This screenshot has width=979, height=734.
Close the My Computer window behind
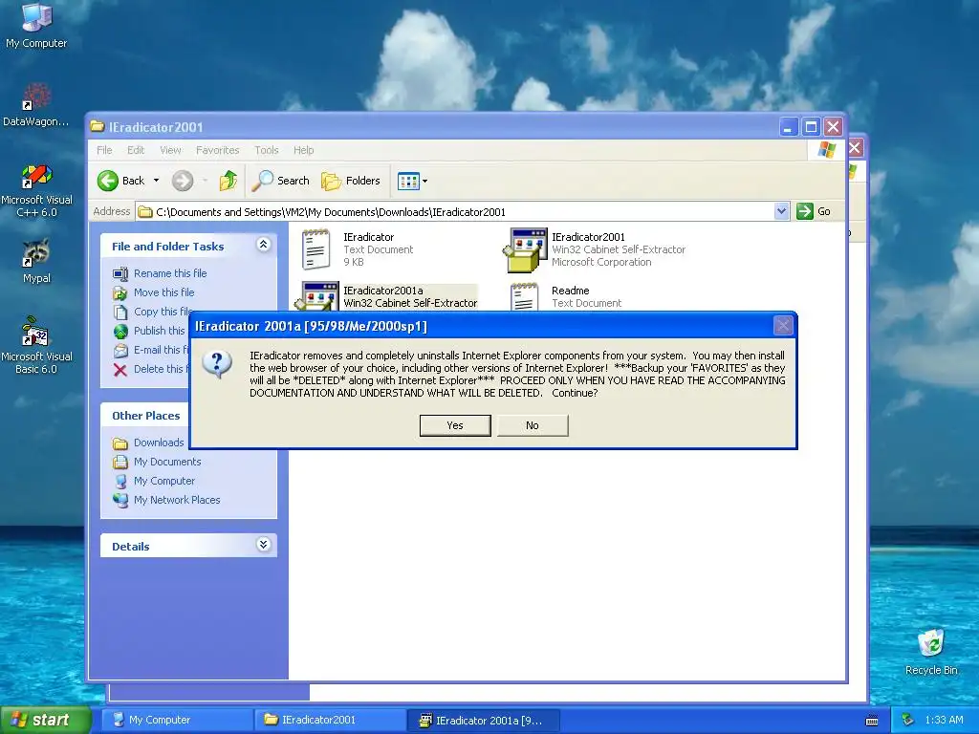[x=856, y=148]
